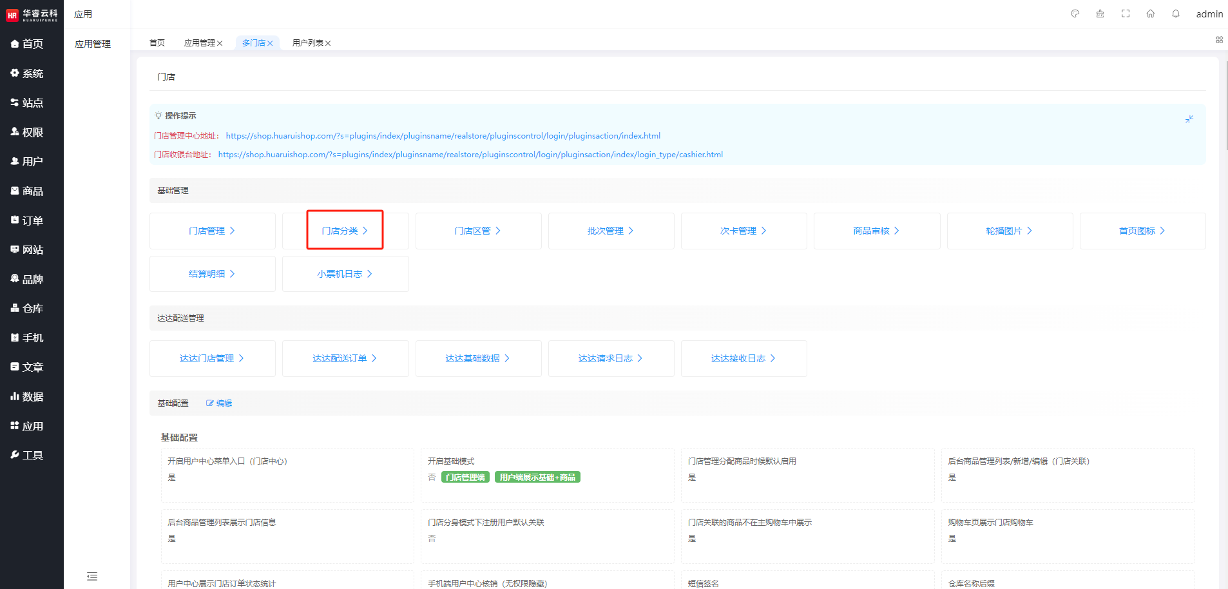Screen dimensions: 1228x589
Task: Switch to the 用户列表 tab
Action: pos(307,43)
